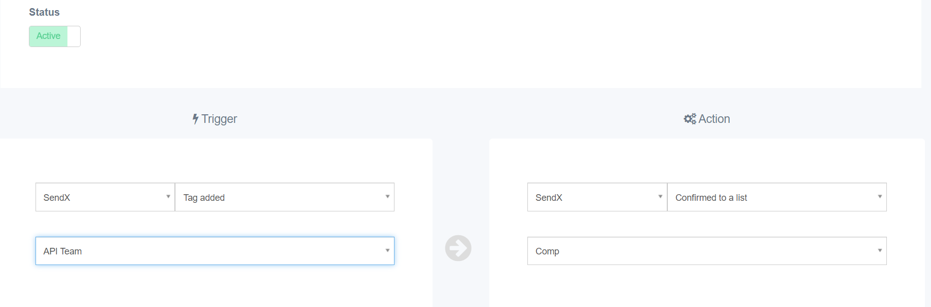This screenshot has height=307, width=931.
Task: Click the white handle of the status toggle
Action: (74, 36)
